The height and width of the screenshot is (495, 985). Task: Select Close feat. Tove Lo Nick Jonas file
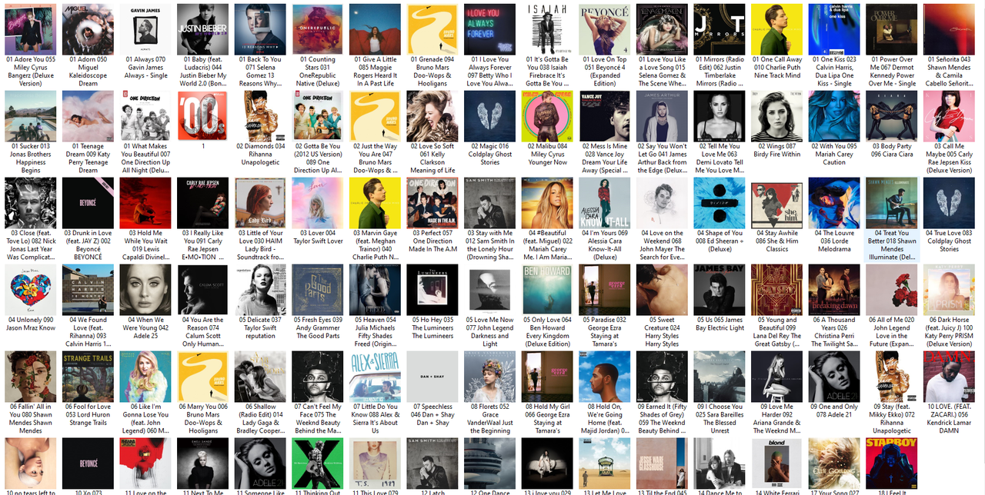click(31, 220)
